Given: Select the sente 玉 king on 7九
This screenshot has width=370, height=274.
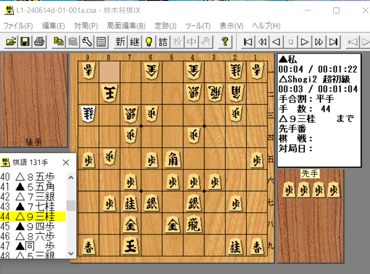Looking at the screenshot, I should click(130, 246).
